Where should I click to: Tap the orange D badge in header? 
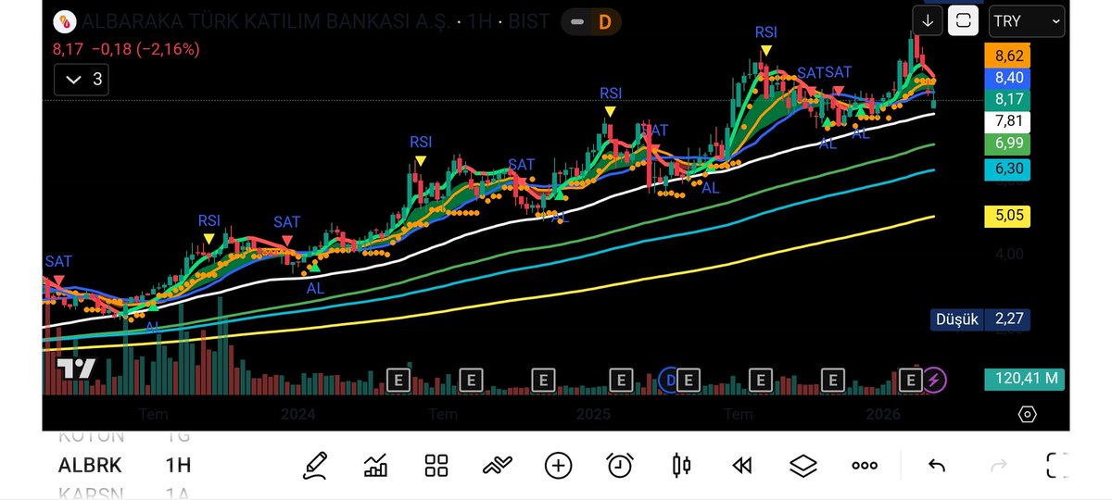[604, 20]
